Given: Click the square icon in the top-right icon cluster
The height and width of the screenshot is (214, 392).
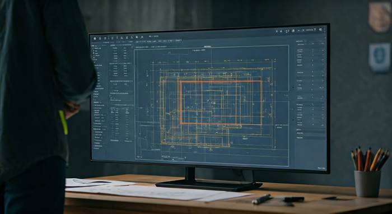Looking at the screenshot, I should 293,30.
